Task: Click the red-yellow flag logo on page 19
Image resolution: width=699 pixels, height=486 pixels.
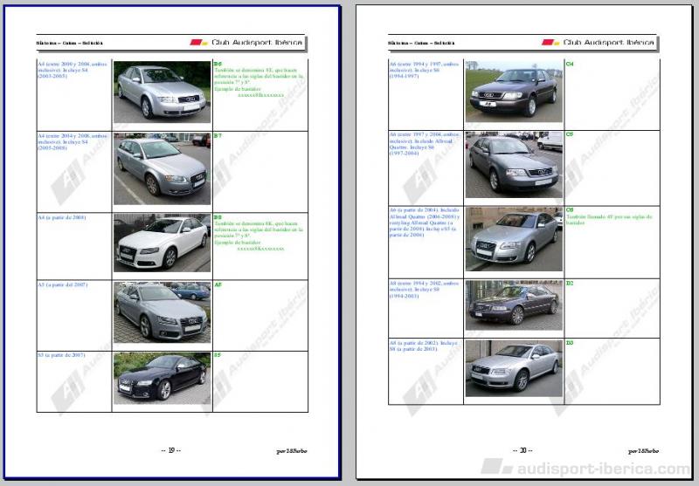Action: (x=199, y=43)
